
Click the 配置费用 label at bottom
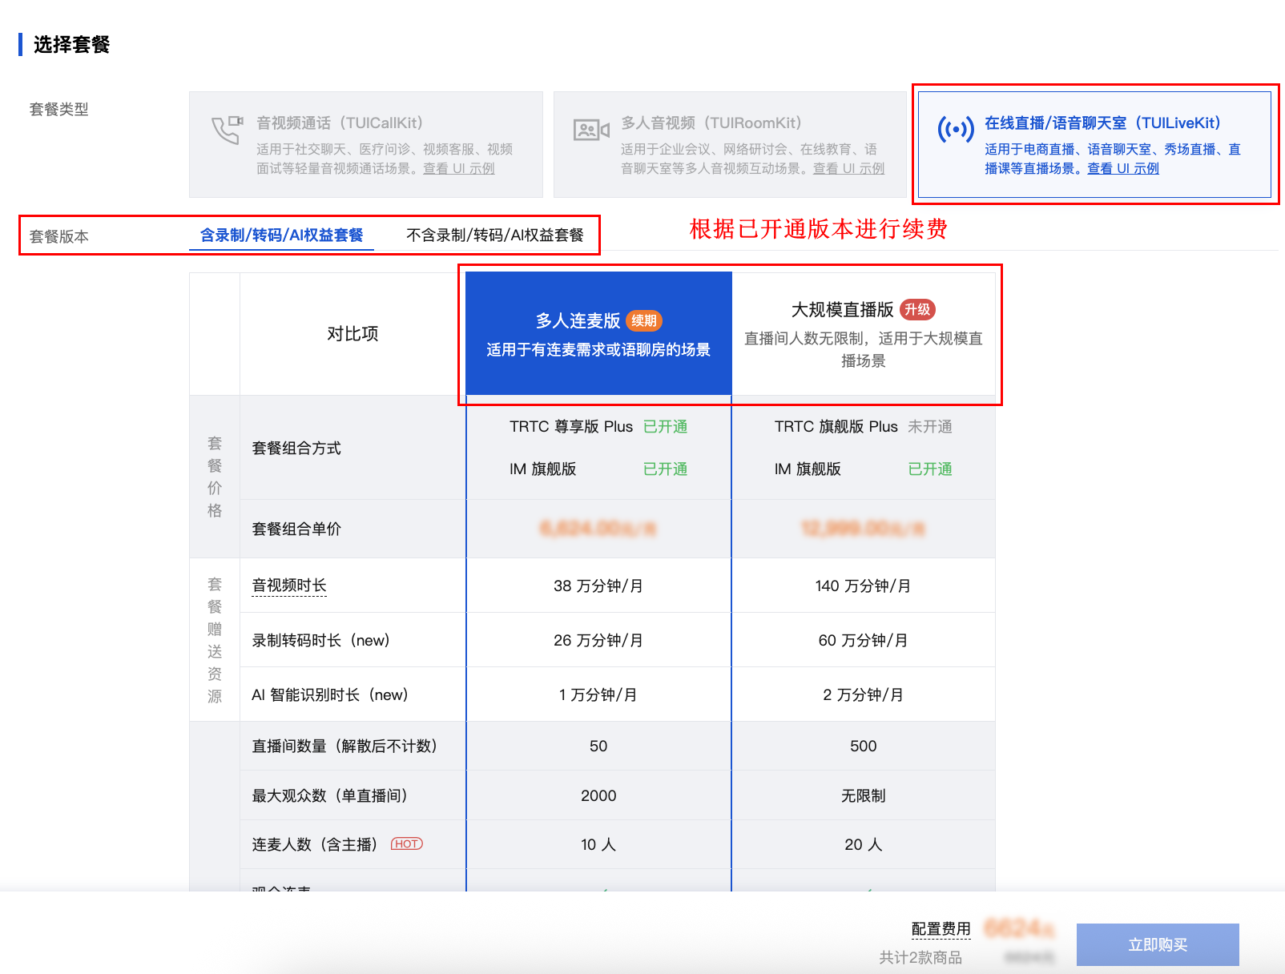pos(941,928)
